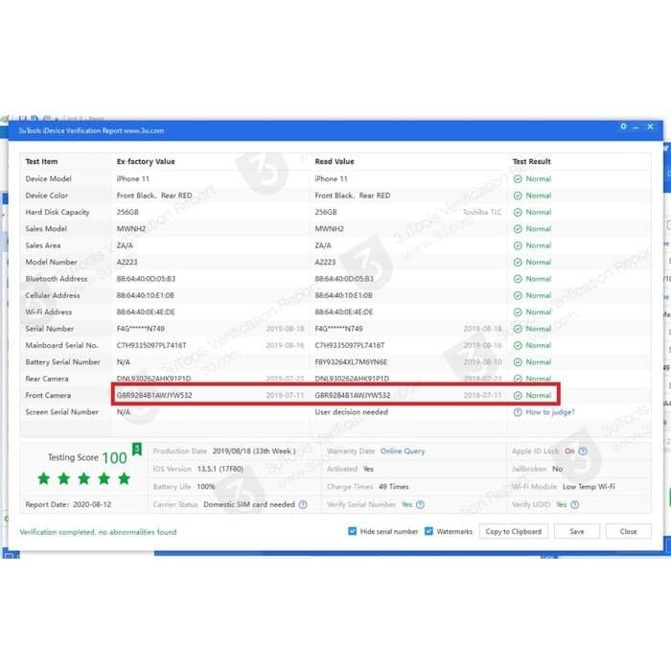
Task: Click the Close button
Action: coord(628,531)
